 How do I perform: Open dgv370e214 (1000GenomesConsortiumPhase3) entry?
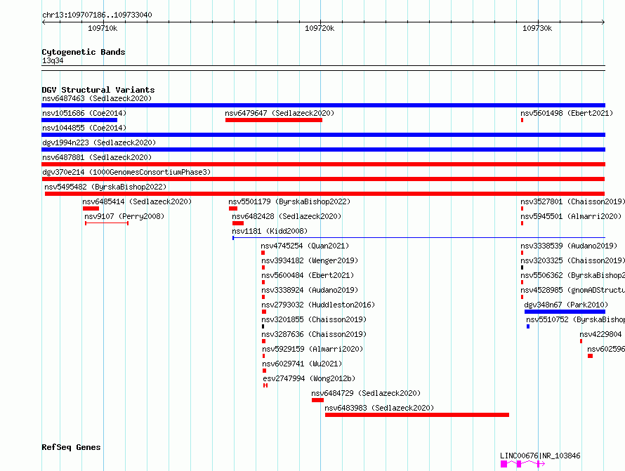pos(126,172)
